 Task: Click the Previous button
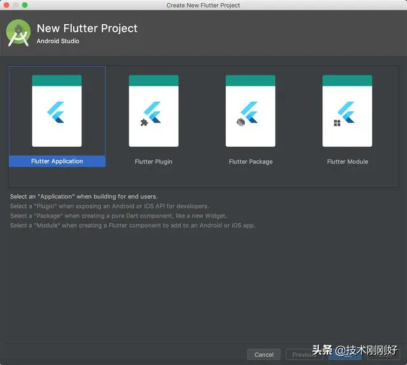pyautogui.click(x=304, y=355)
